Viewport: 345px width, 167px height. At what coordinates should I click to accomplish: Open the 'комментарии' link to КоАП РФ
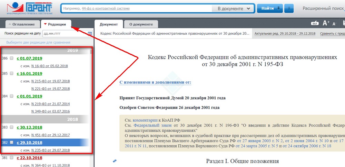(145, 120)
